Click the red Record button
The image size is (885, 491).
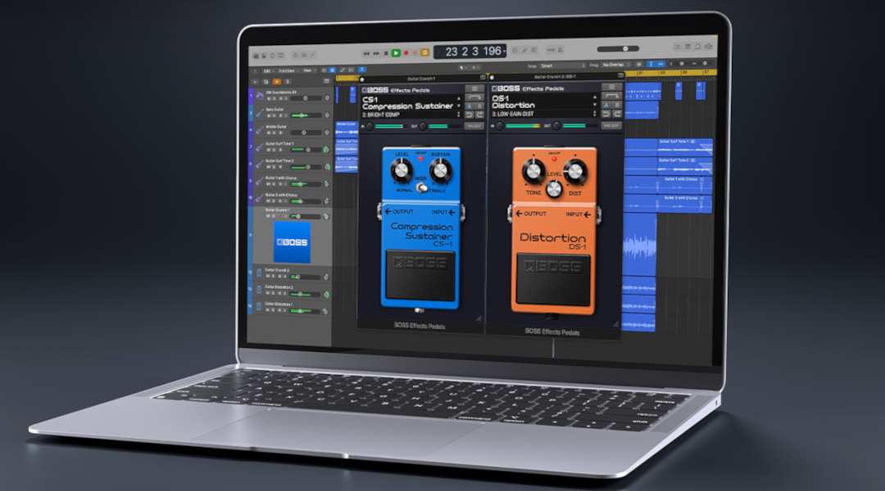click(x=406, y=53)
